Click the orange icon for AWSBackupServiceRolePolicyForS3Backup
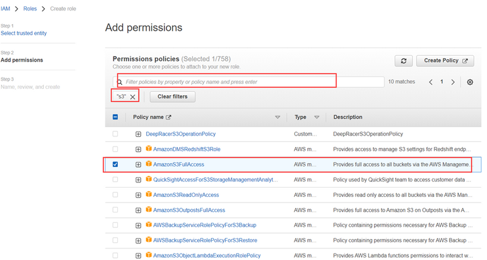487x260 pixels. (149, 224)
